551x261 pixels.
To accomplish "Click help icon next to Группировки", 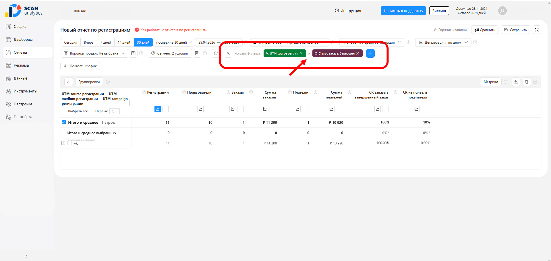I will click(108, 82).
